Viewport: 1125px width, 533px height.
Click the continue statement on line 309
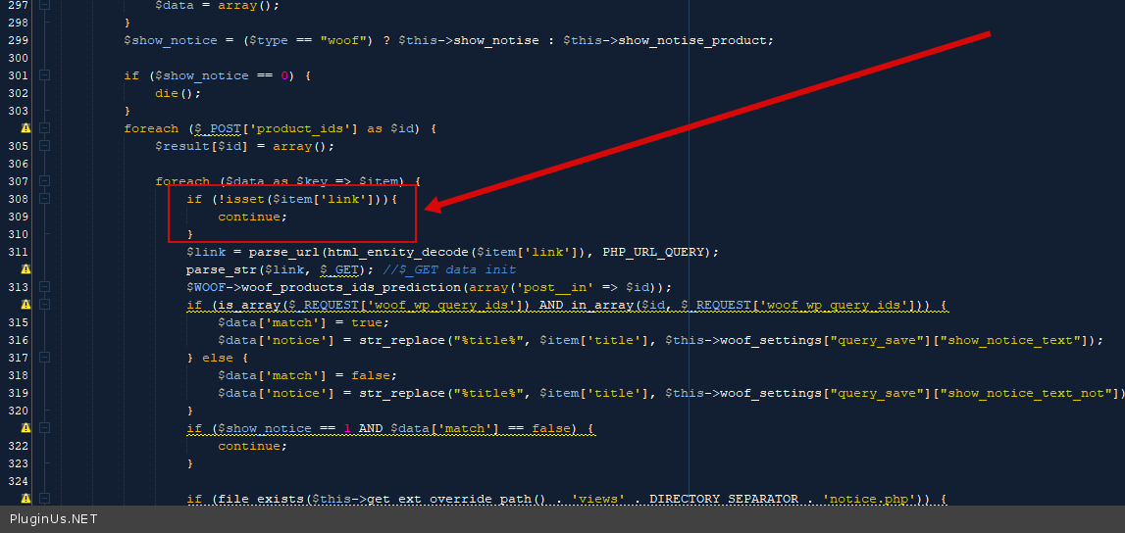click(x=252, y=217)
